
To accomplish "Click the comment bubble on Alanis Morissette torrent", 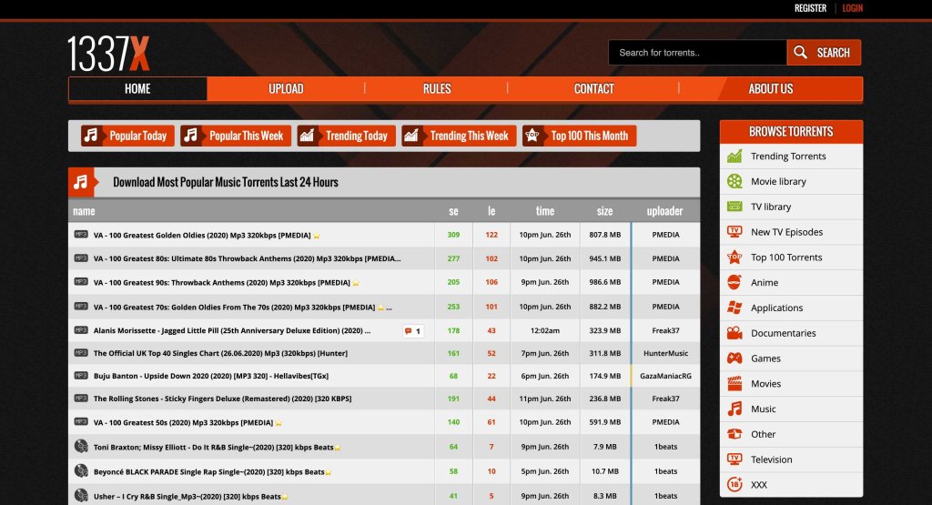I will tap(412, 331).
